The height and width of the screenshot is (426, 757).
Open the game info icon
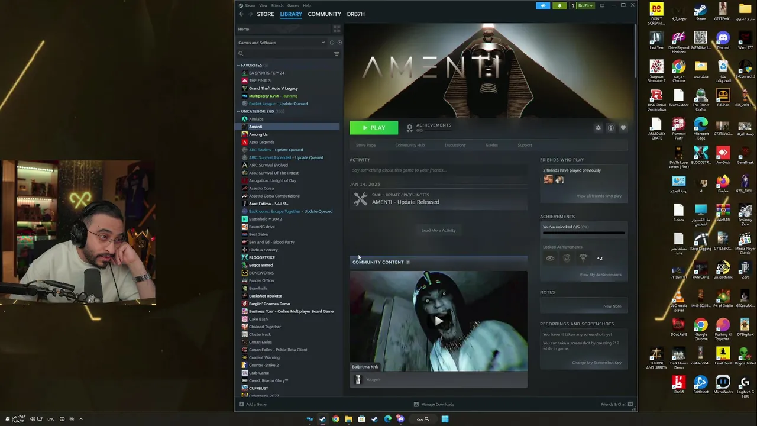click(611, 128)
